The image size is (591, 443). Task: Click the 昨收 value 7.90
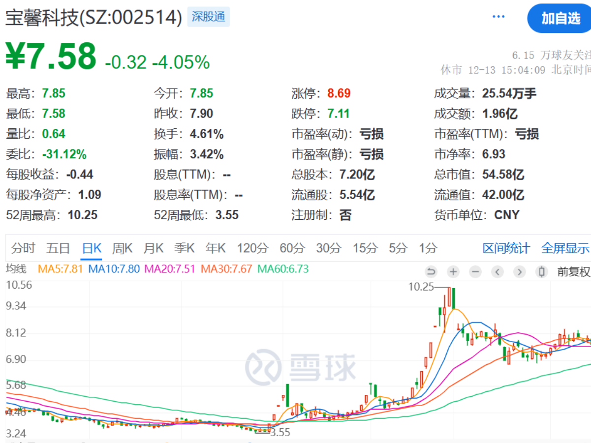pos(202,114)
